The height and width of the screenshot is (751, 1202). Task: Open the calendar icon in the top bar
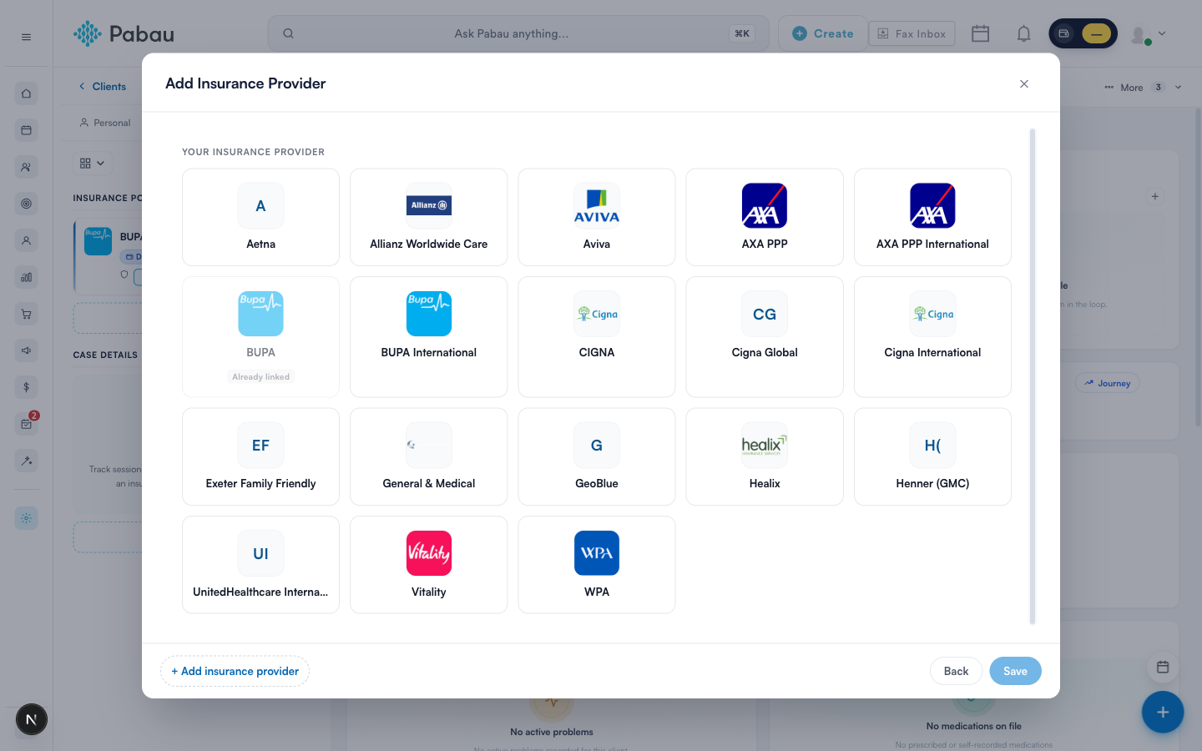tap(981, 33)
